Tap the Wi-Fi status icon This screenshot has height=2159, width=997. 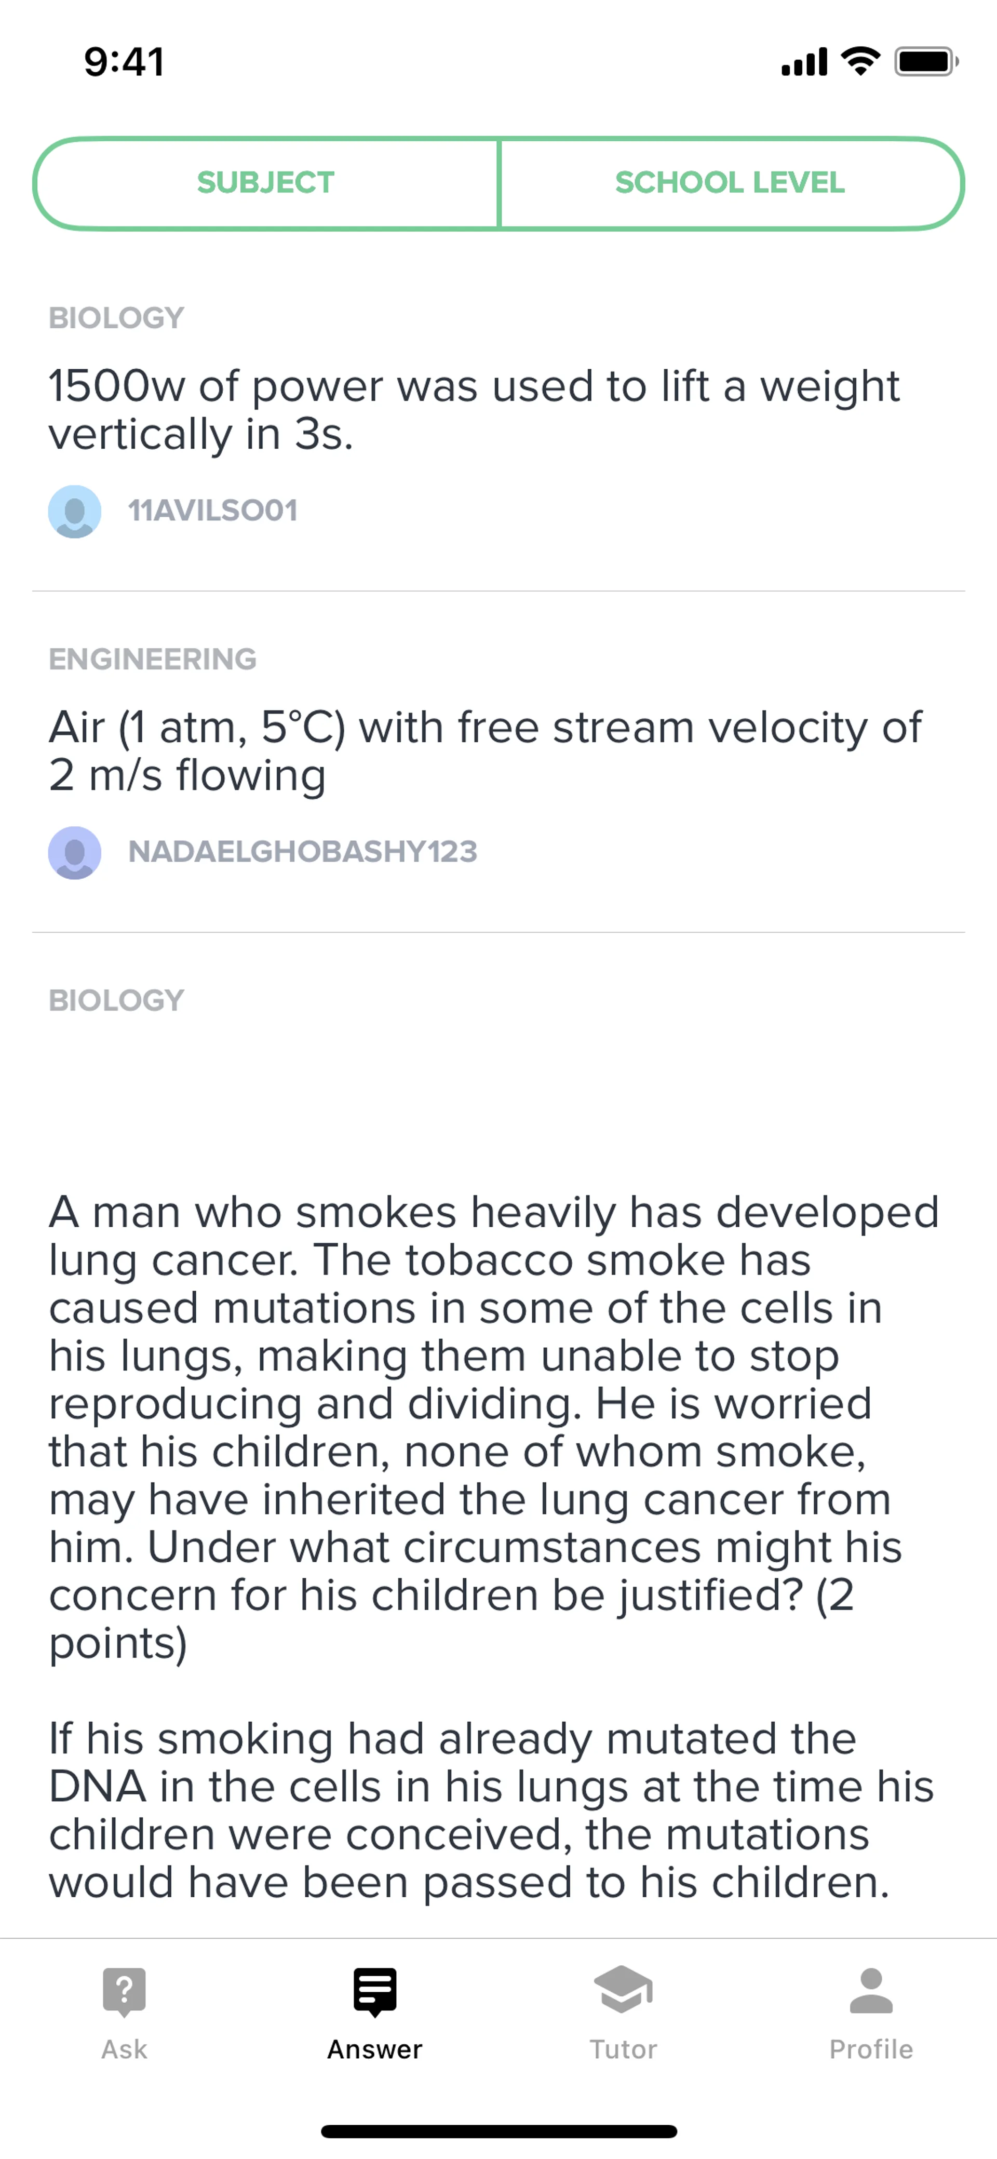click(x=860, y=61)
